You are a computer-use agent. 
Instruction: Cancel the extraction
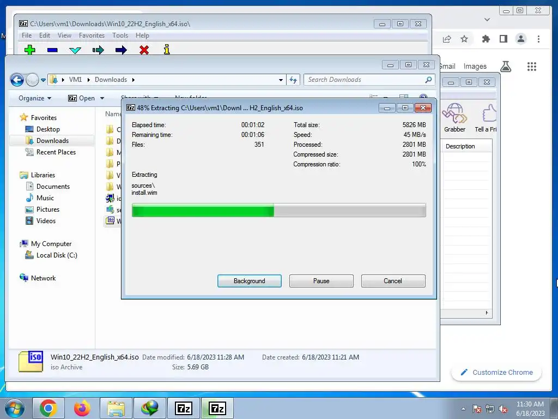point(393,281)
